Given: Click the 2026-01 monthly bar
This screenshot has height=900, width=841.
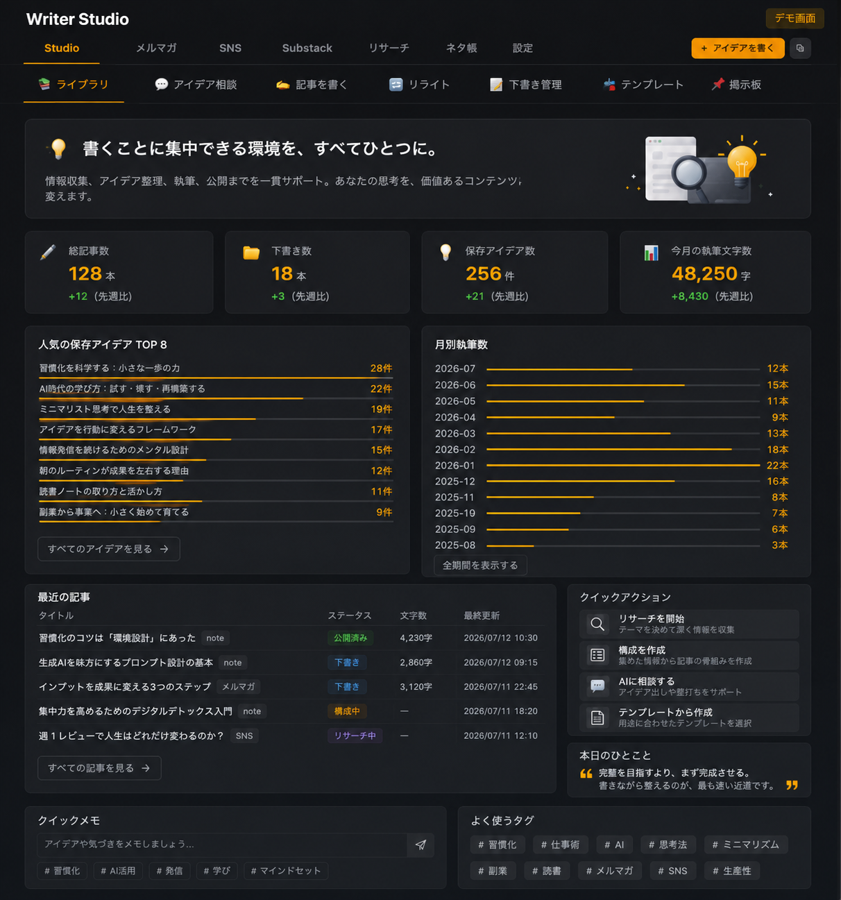Looking at the screenshot, I should coord(622,466).
